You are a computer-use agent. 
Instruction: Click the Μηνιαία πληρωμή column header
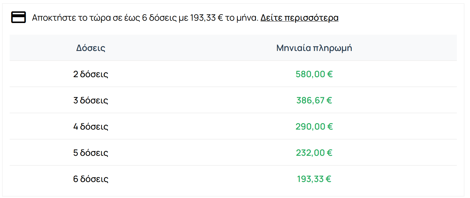click(314, 48)
